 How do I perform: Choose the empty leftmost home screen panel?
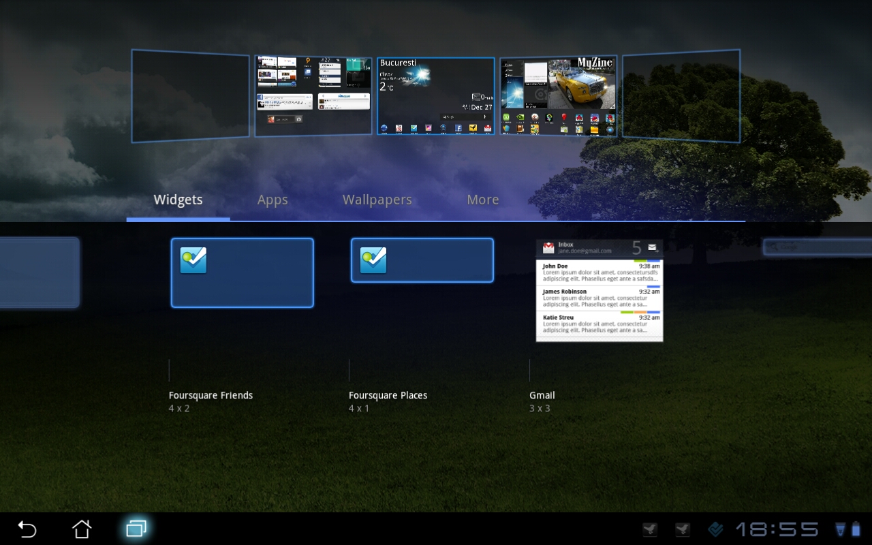[x=190, y=96]
